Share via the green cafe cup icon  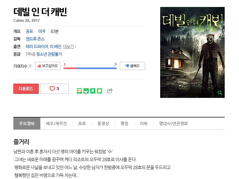pos(86,91)
